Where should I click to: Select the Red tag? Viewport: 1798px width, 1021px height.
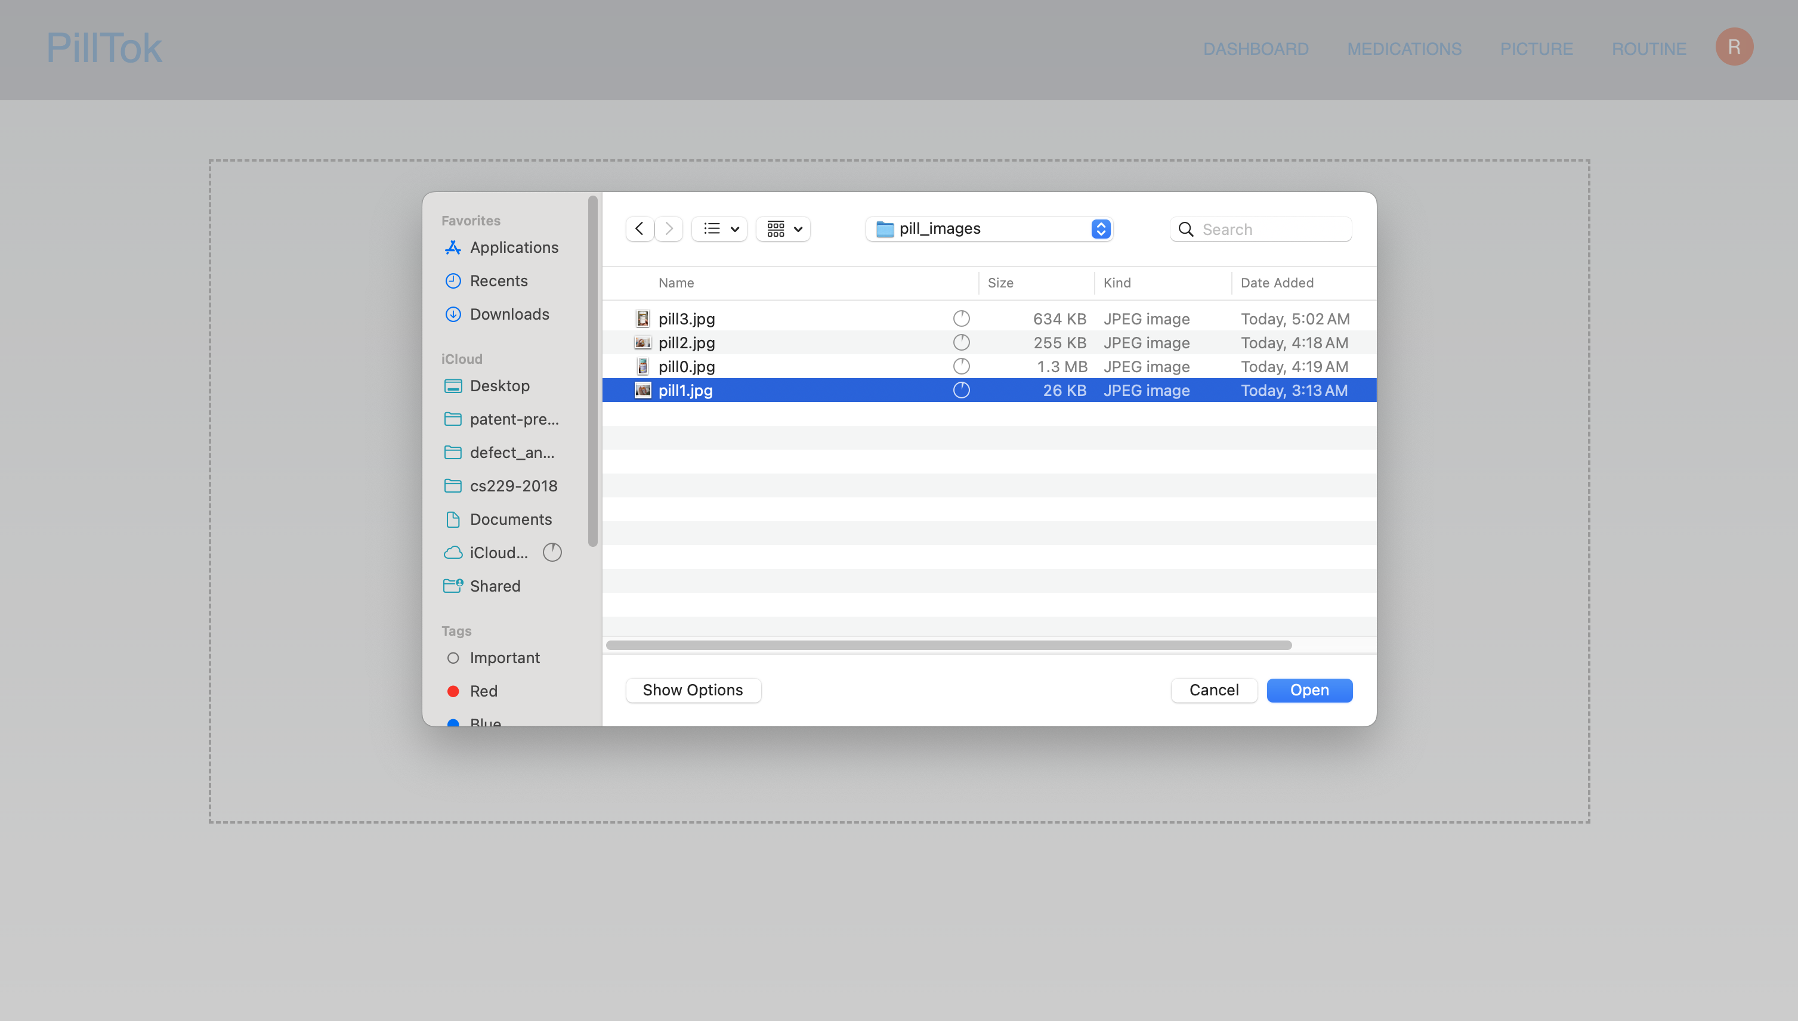click(x=483, y=691)
